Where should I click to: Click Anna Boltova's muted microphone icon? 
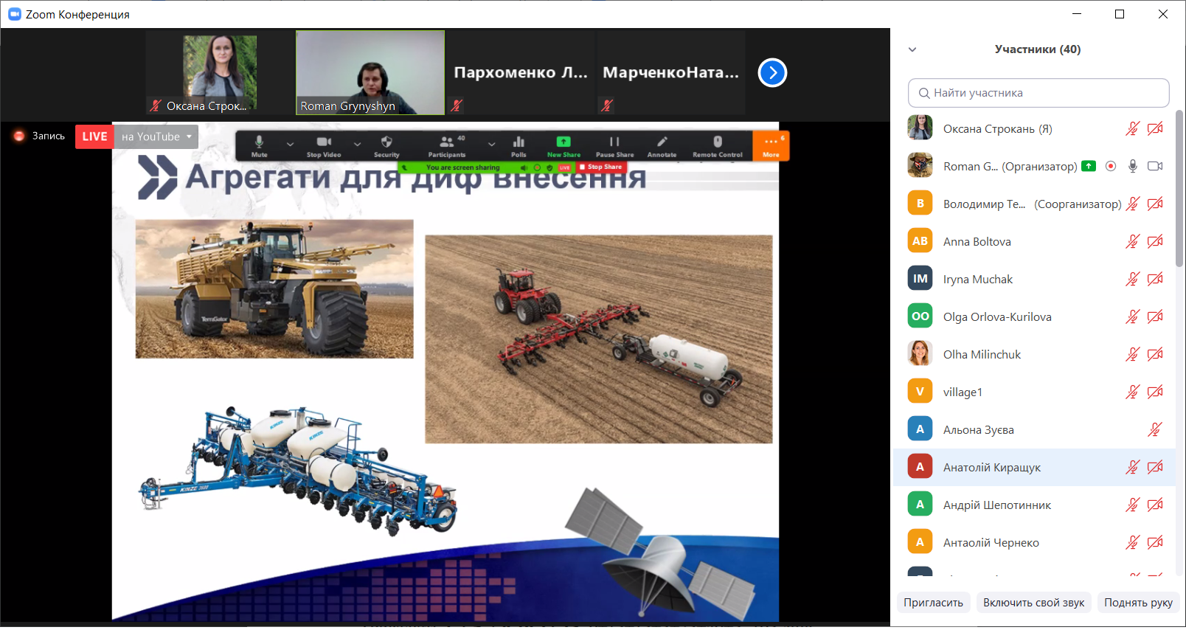pyautogui.click(x=1132, y=241)
